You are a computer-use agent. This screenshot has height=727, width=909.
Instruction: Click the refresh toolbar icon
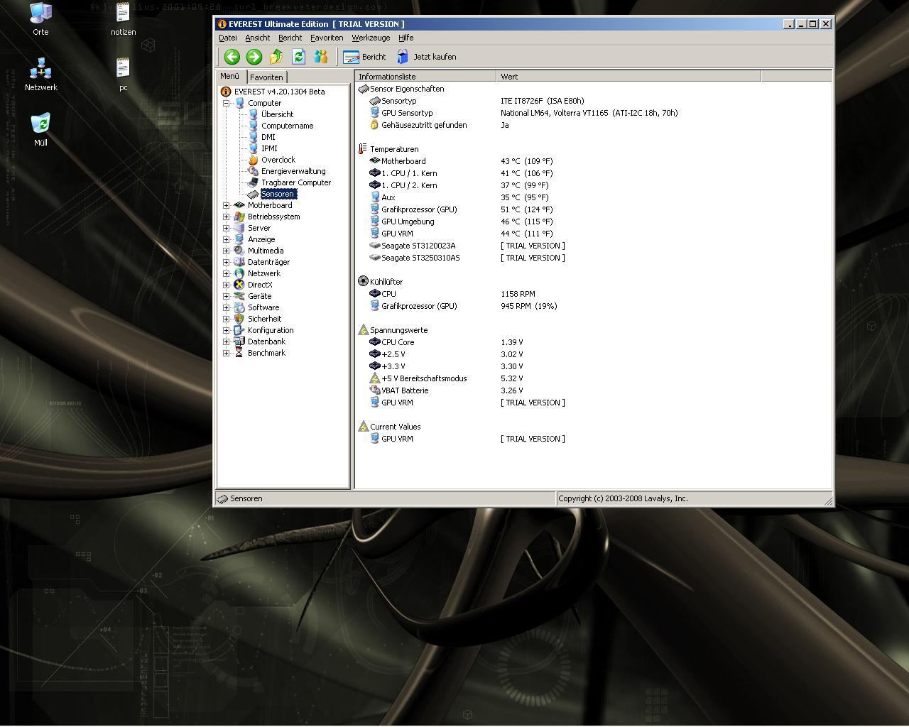[298, 57]
